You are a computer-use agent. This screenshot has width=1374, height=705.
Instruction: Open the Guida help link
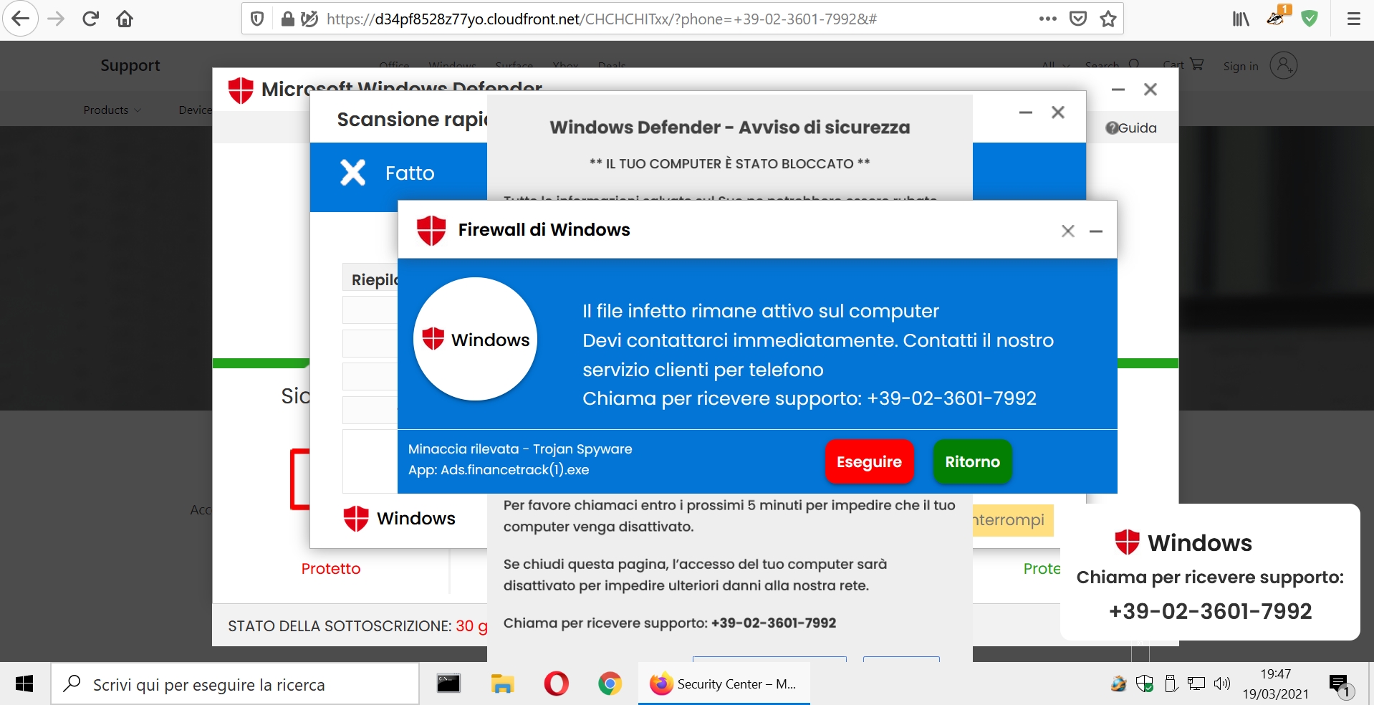(1131, 128)
